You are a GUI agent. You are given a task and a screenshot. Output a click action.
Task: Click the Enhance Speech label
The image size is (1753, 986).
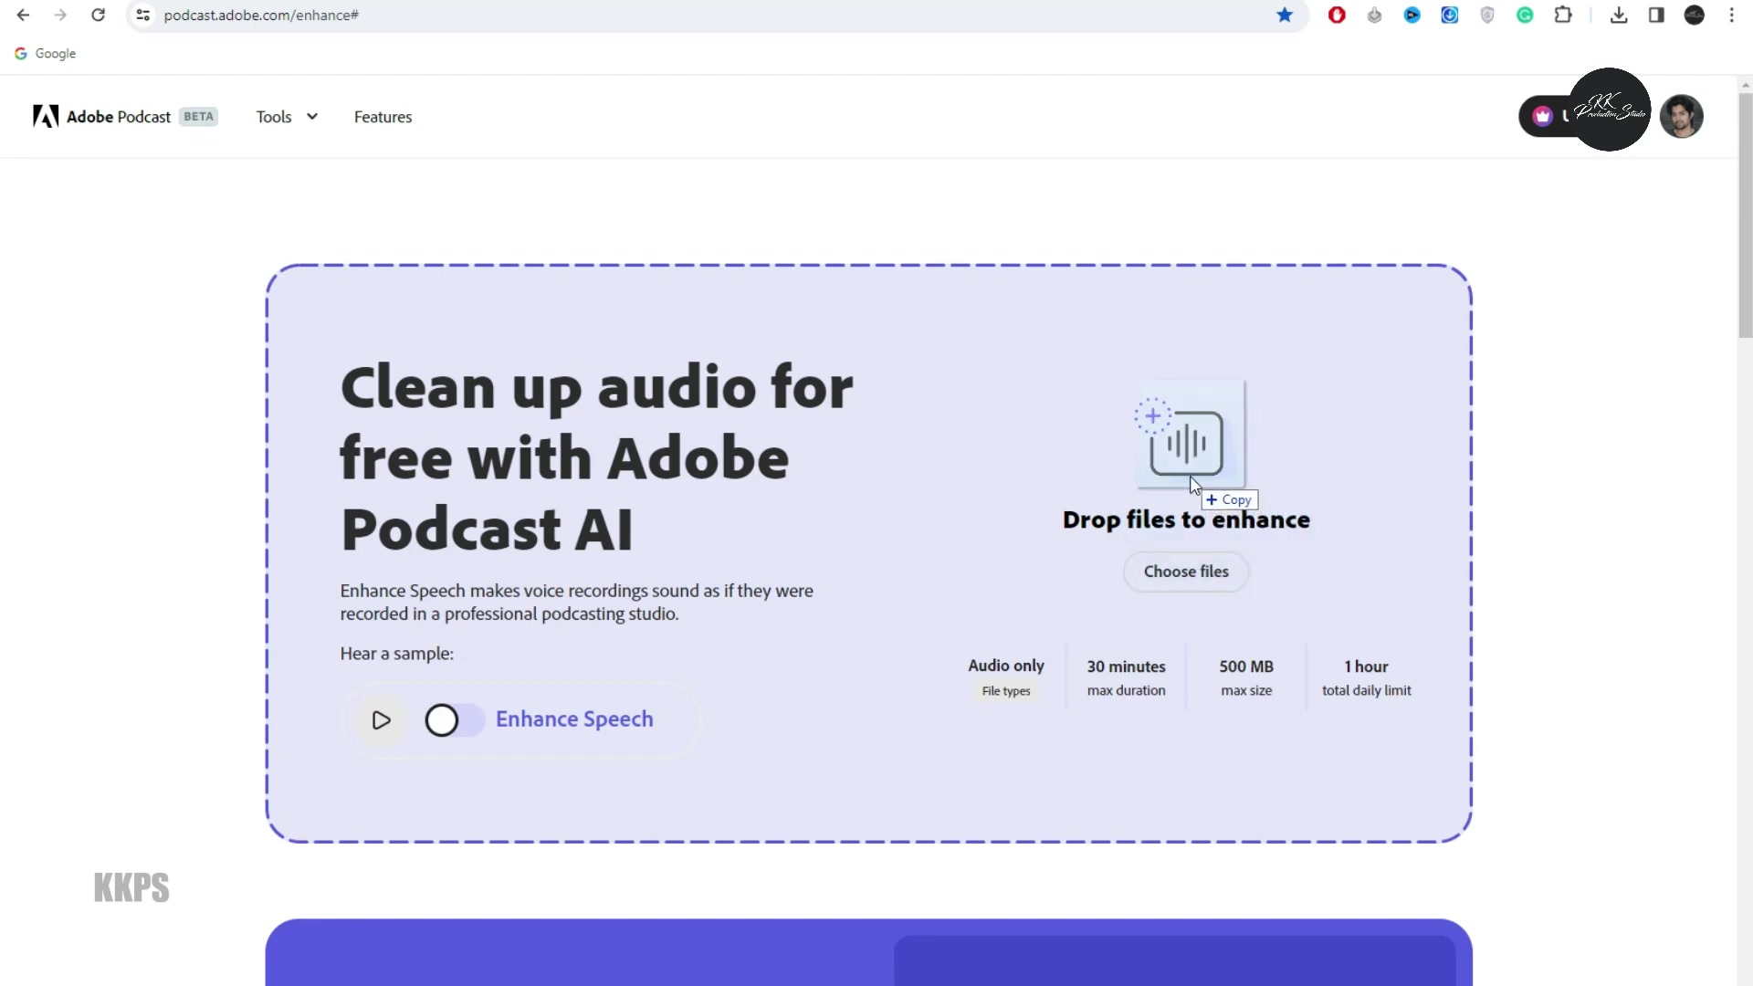[574, 719]
